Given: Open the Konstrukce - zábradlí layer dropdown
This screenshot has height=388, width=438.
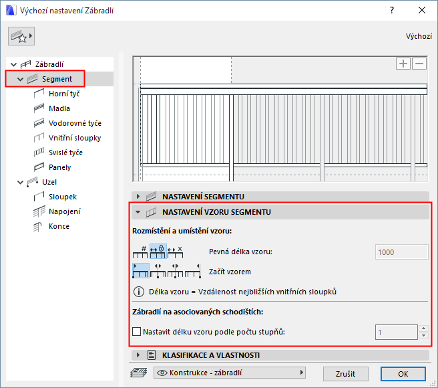Looking at the screenshot, I should [x=229, y=373].
